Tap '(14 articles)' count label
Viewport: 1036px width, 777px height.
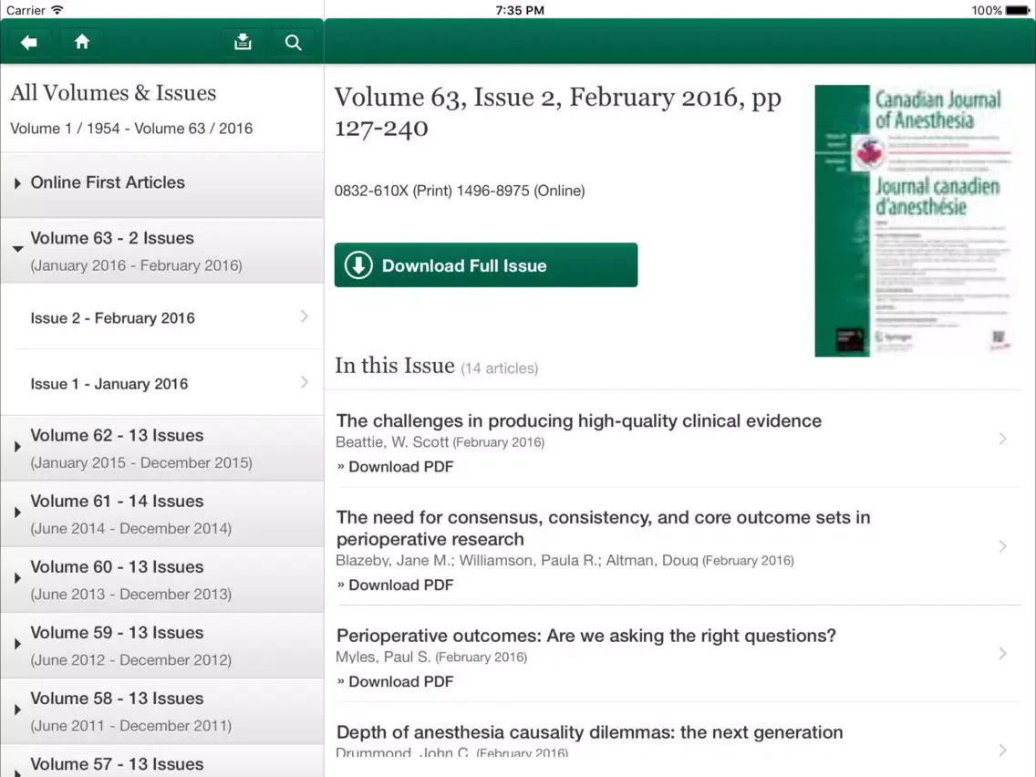point(500,368)
